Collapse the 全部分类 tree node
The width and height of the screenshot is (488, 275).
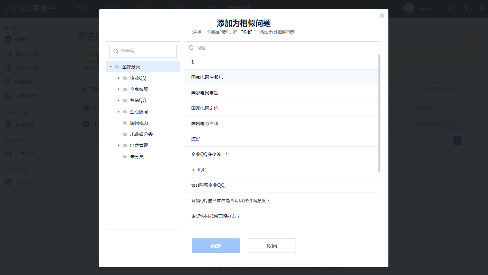[x=111, y=67]
